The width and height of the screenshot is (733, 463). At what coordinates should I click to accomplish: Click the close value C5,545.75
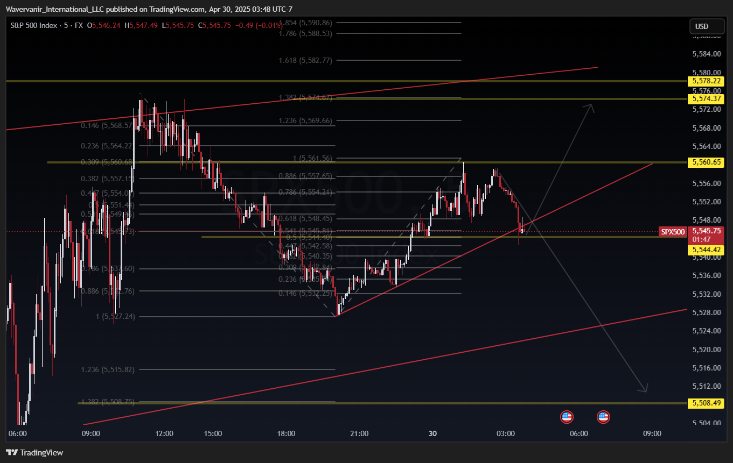214,25
